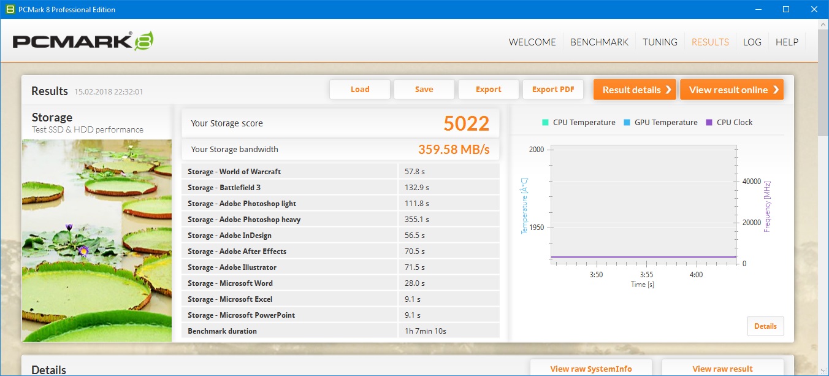Select Storage - Adobe Illustrator row

tap(340, 267)
